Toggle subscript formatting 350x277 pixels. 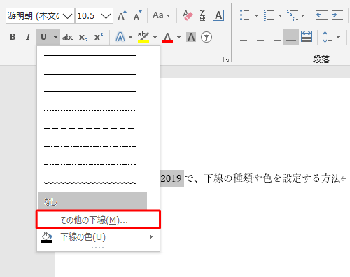tap(83, 37)
